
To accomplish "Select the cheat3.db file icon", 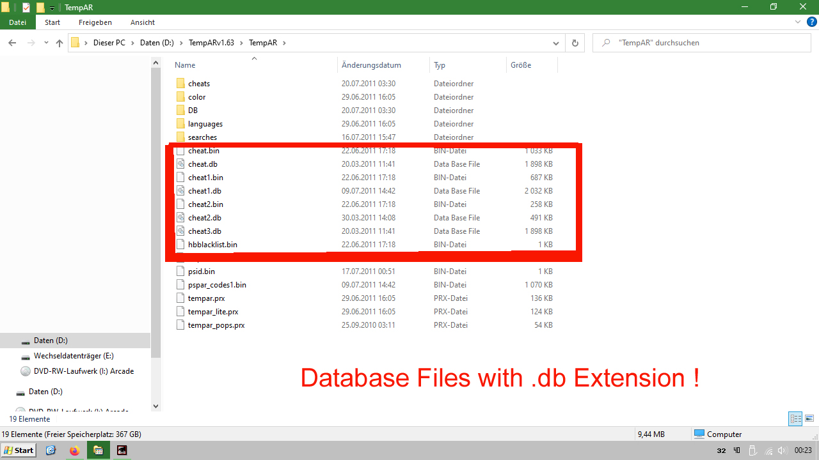I will coord(180,231).
